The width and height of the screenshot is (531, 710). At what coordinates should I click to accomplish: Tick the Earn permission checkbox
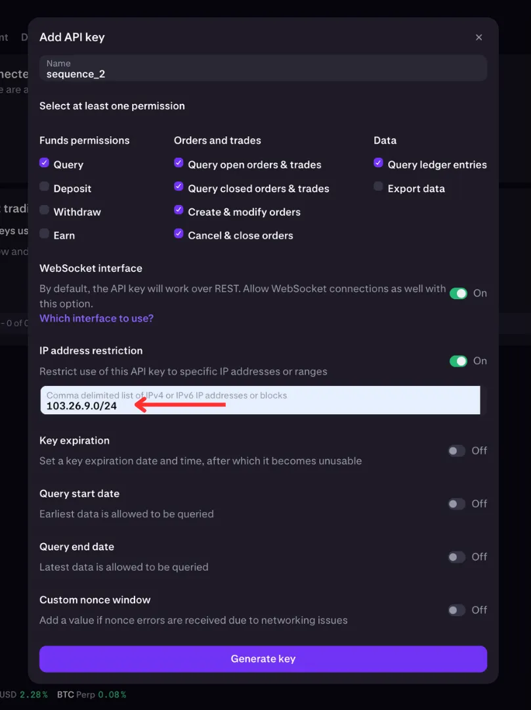(44, 233)
